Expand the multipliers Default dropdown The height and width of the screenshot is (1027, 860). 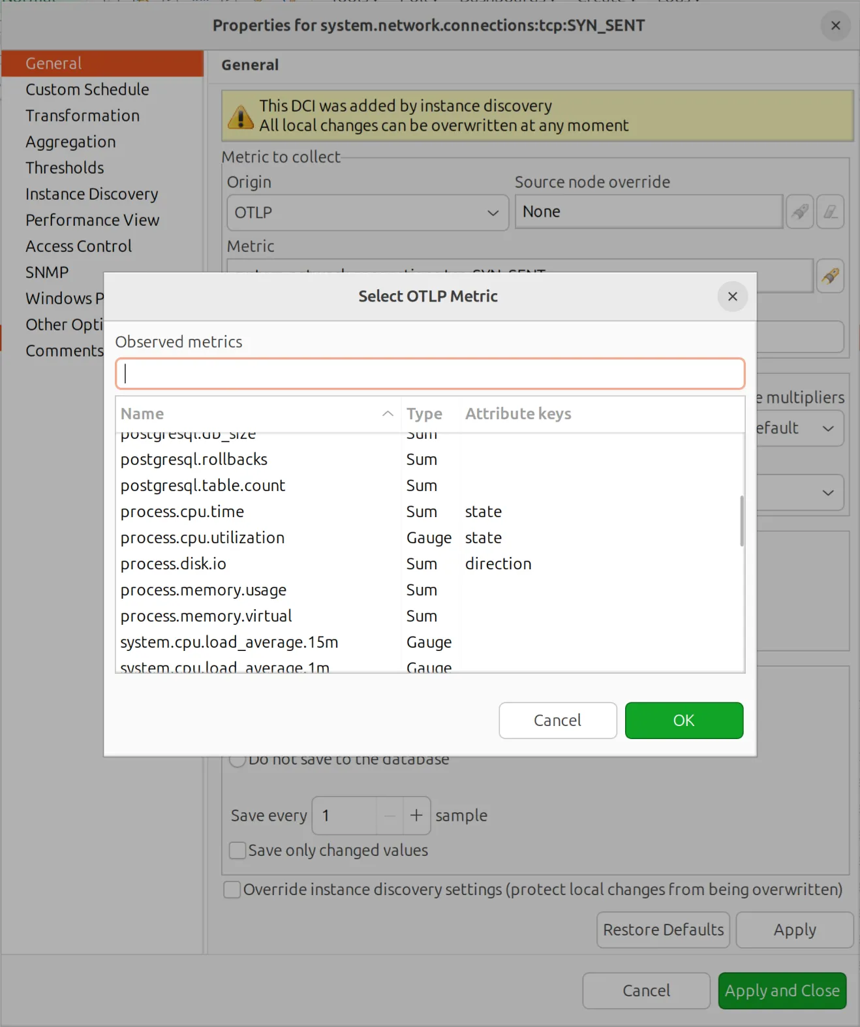coord(800,428)
